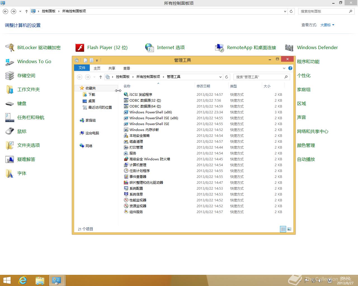Open 文件夹选项 icon
The height and width of the screenshot is (286, 358).
10,146
